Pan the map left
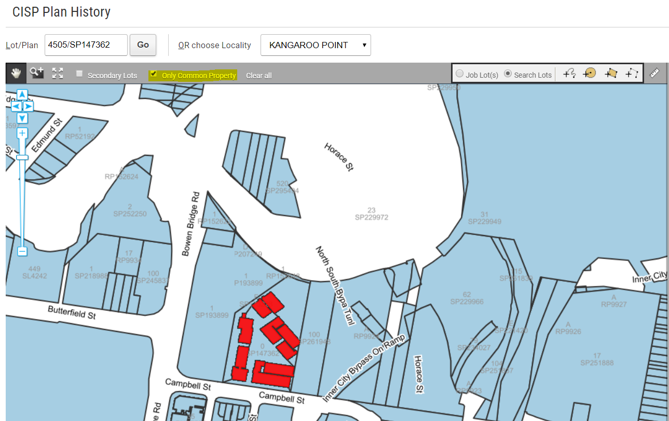This screenshot has width=669, height=421. pyautogui.click(x=16, y=106)
